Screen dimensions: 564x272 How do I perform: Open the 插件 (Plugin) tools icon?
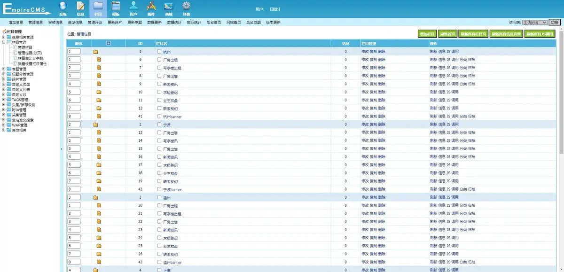coord(151,7)
